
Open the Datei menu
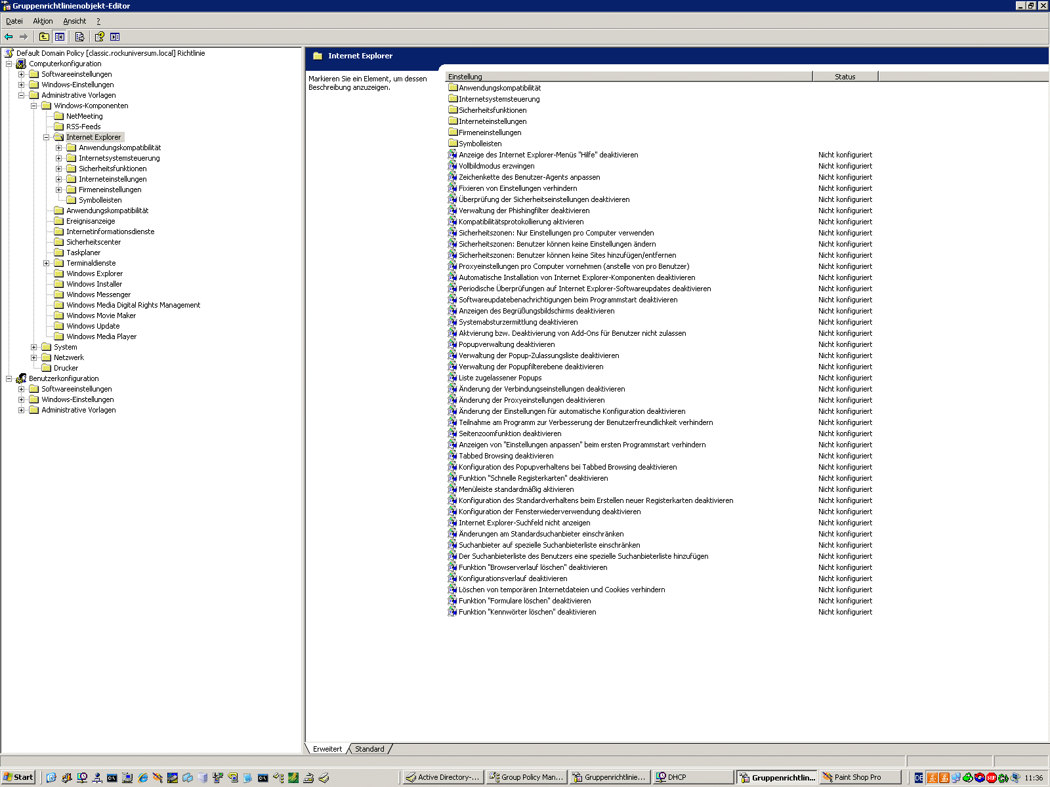point(14,21)
